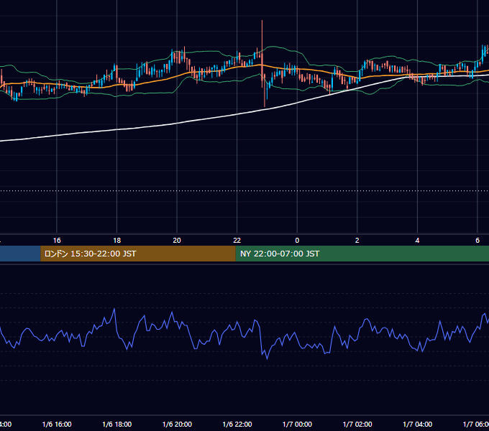Click the hour label 18 on the upper axis
Image resolution: width=489 pixels, height=431 pixels.
[117, 241]
